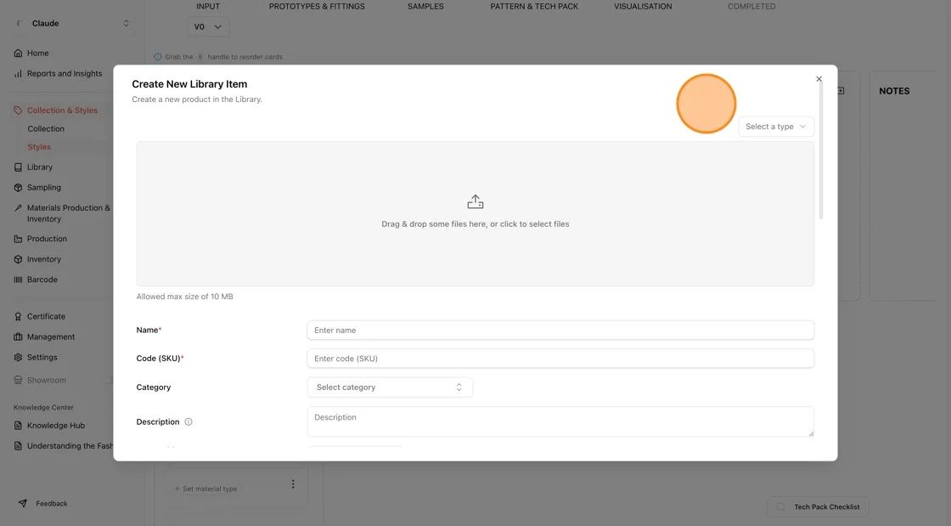
Task: Click the Description text area
Action: 560,421
